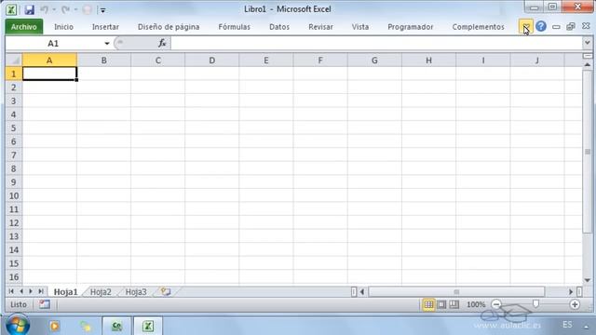The width and height of the screenshot is (596, 335).
Task: Click cell A1
Action: coord(49,74)
